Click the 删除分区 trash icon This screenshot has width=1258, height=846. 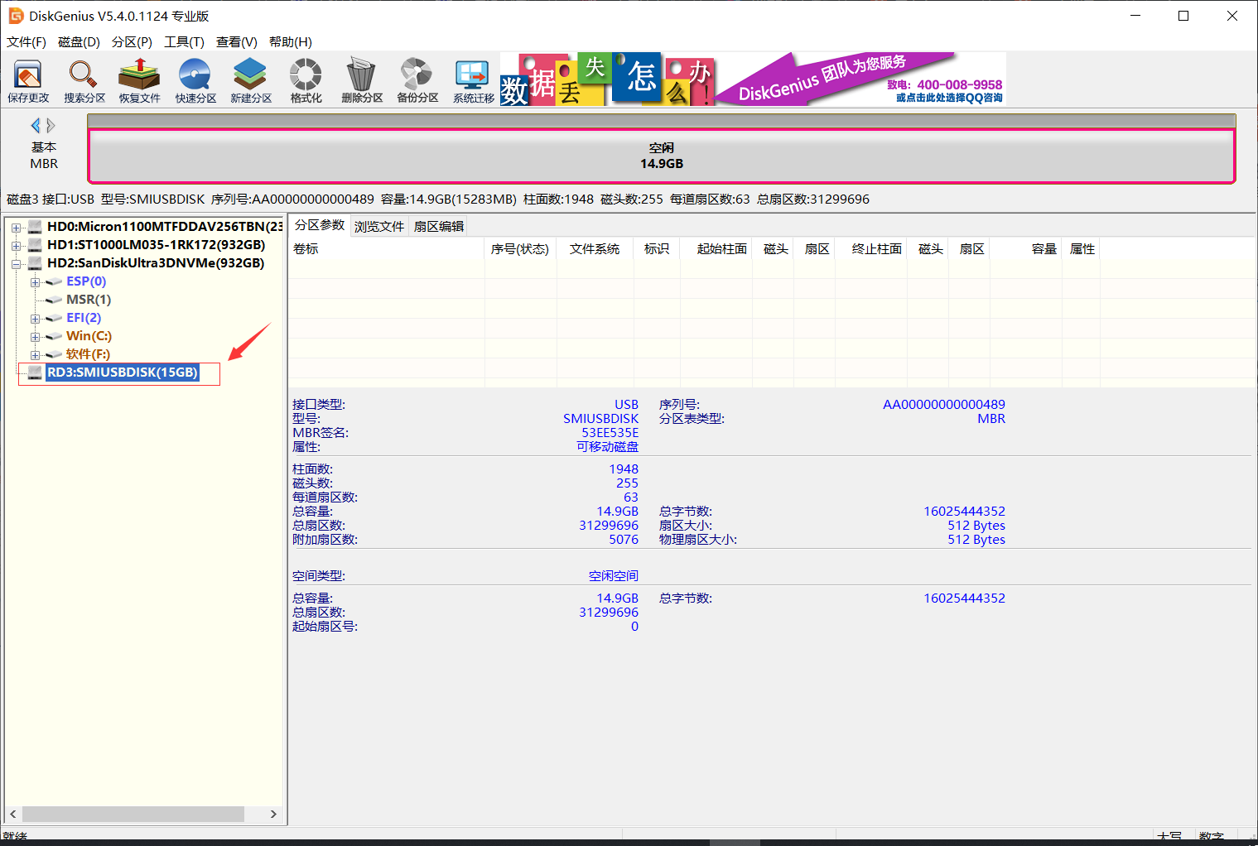361,79
